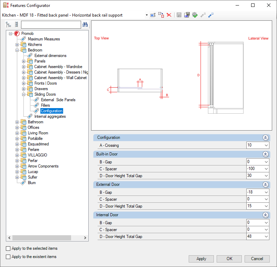Select Fillers under Sliding Doors
Screen dimensions: 277x267
[46, 105]
